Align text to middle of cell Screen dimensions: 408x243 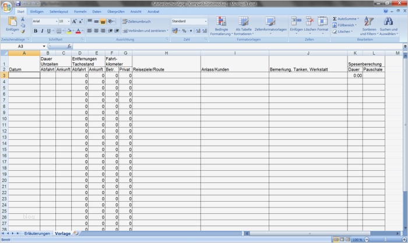pyautogui.click(x=96, y=22)
